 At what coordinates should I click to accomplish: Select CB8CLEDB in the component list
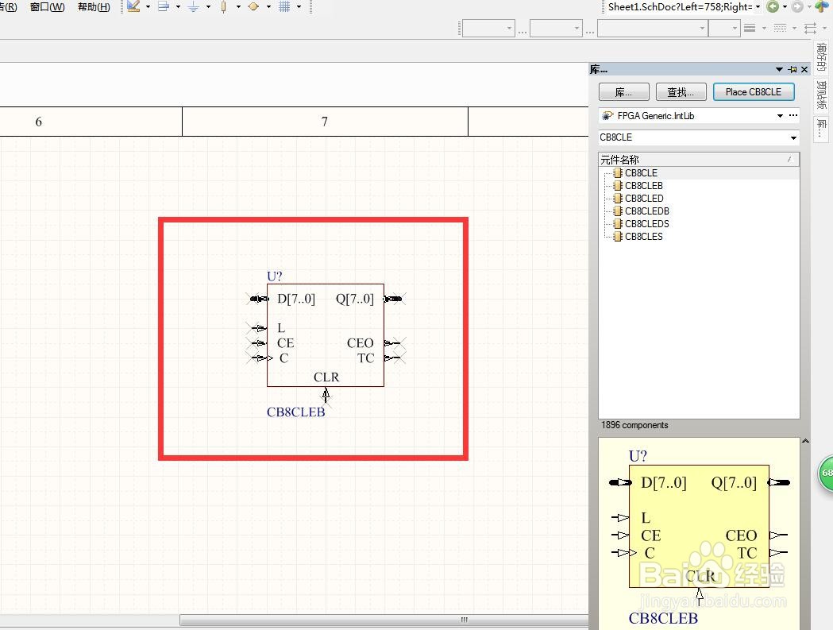click(647, 211)
